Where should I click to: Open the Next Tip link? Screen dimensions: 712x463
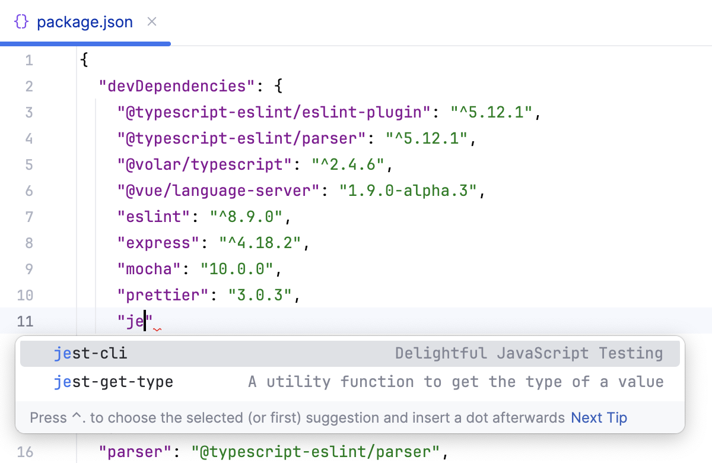[599, 417]
